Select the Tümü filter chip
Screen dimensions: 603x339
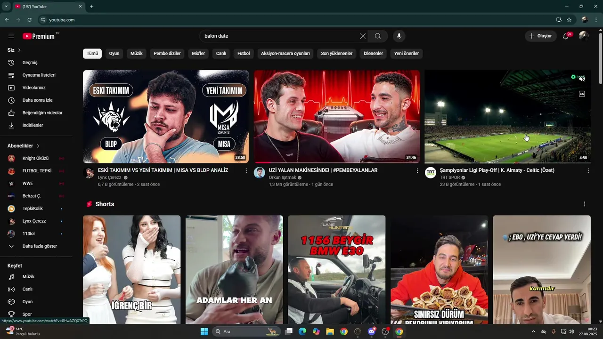tap(92, 53)
